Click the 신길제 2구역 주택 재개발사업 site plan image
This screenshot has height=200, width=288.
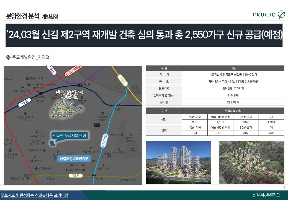pyautogui.click(x=66, y=109)
